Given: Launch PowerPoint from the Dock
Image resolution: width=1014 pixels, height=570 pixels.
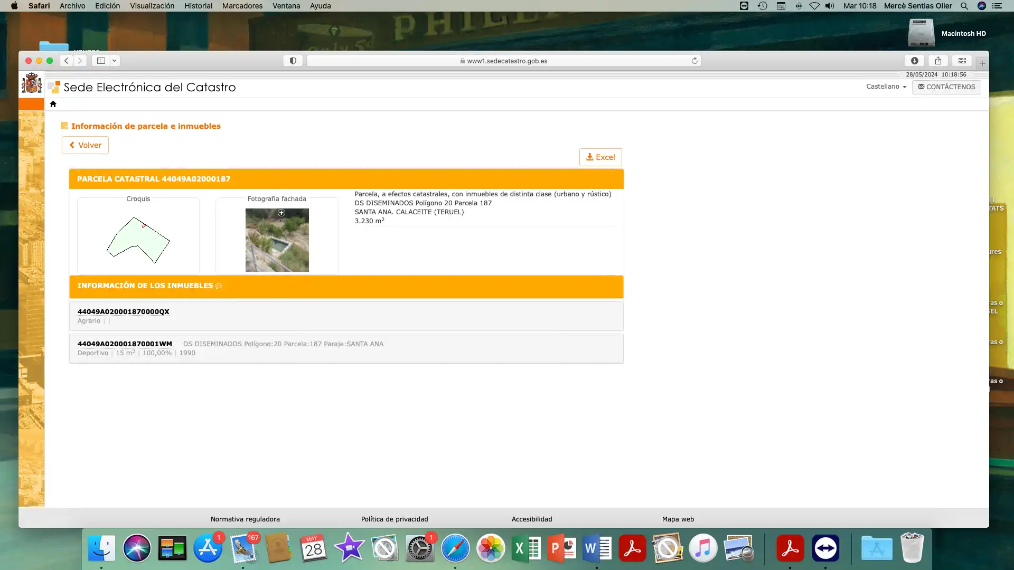Looking at the screenshot, I should (561, 548).
